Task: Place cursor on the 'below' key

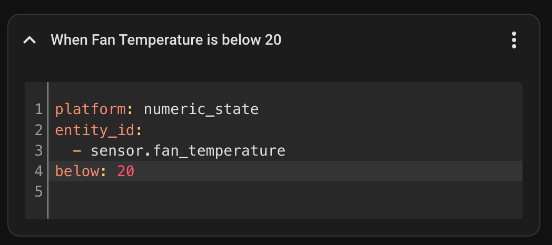Action: pos(77,171)
